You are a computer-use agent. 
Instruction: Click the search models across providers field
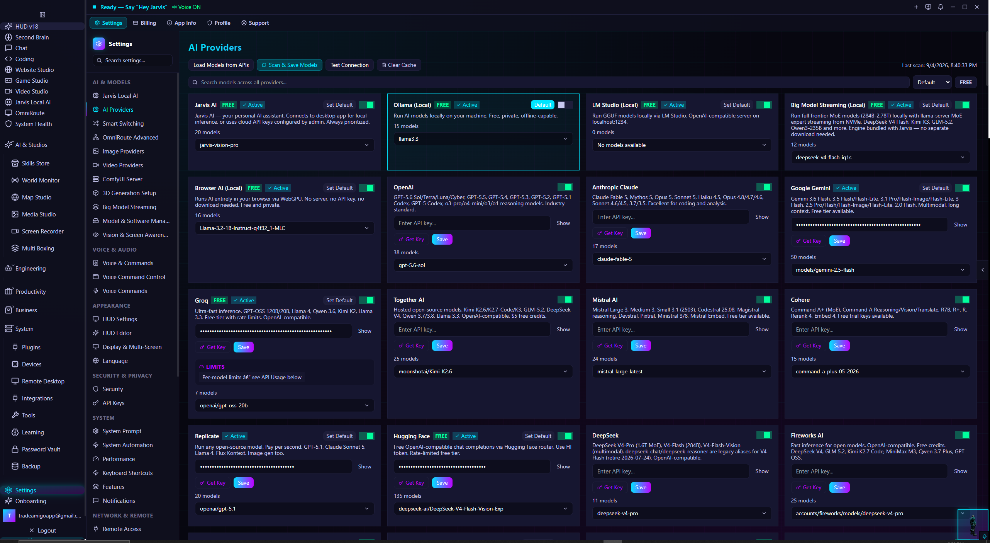[x=549, y=82]
